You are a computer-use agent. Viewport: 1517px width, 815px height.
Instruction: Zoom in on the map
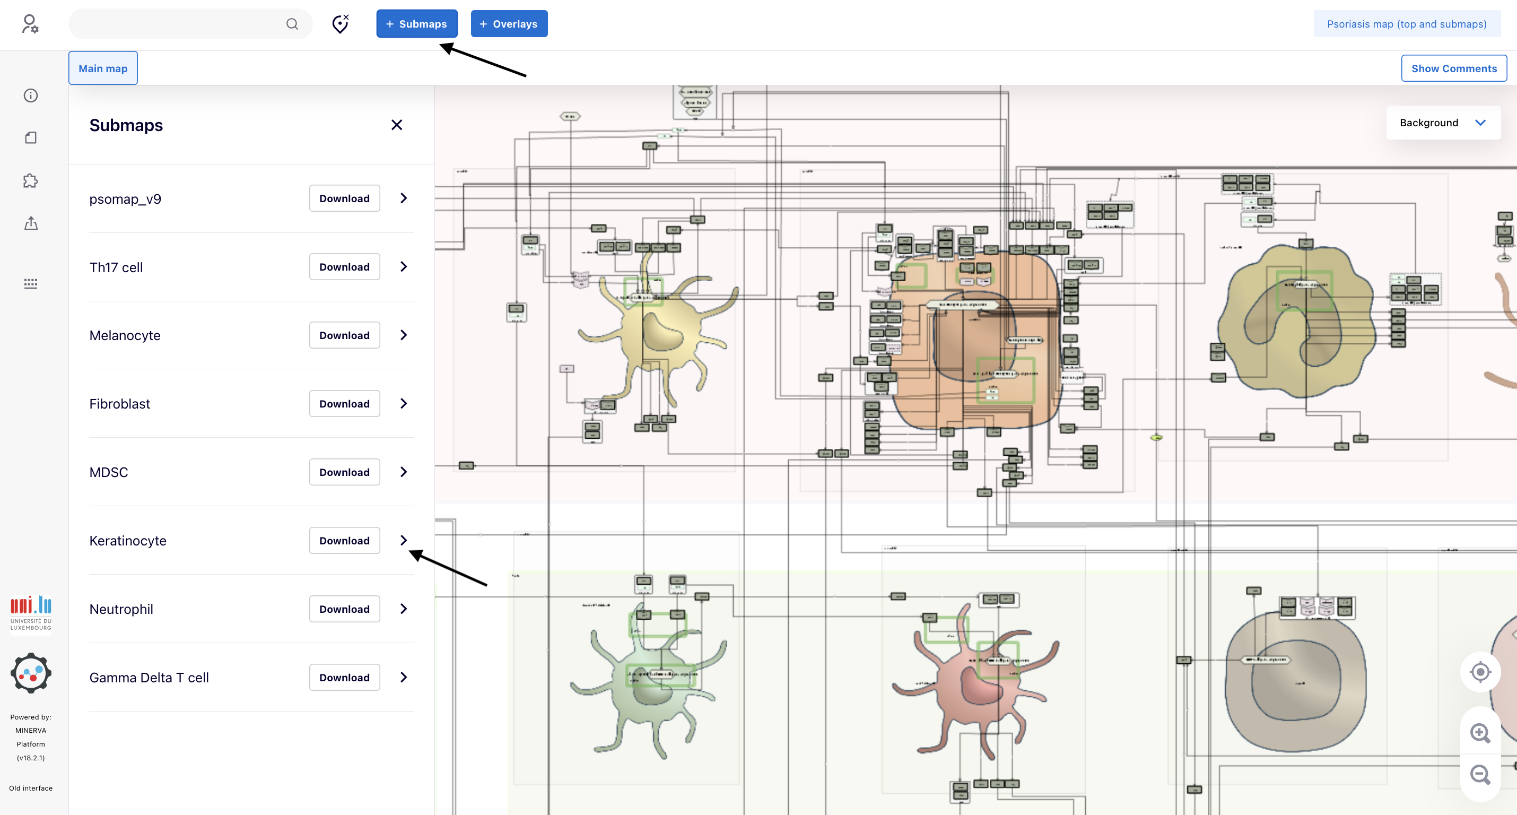[x=1480, y=733]
